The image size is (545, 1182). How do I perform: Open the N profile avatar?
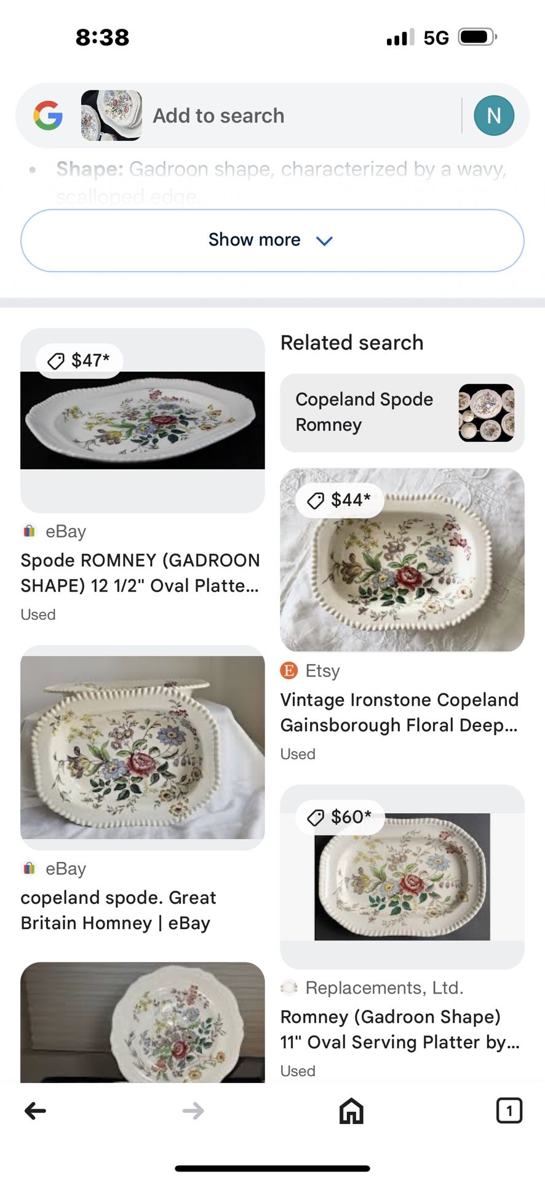(493, 115)
